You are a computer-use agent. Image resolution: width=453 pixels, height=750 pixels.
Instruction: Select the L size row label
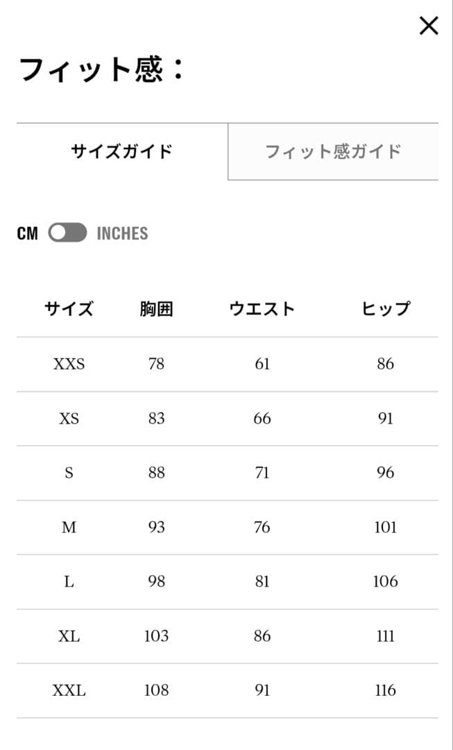pos(69,582)
